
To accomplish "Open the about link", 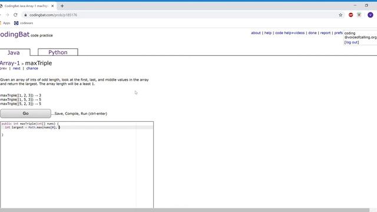I will click(256, 33).
